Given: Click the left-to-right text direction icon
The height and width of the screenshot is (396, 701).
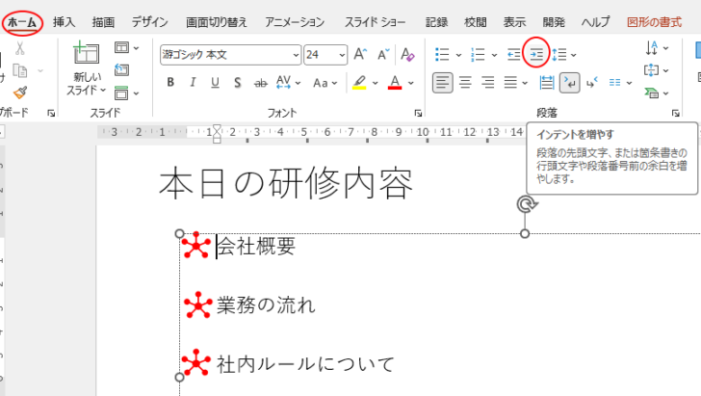Looking at the screenshot, I should pos(570,83).
